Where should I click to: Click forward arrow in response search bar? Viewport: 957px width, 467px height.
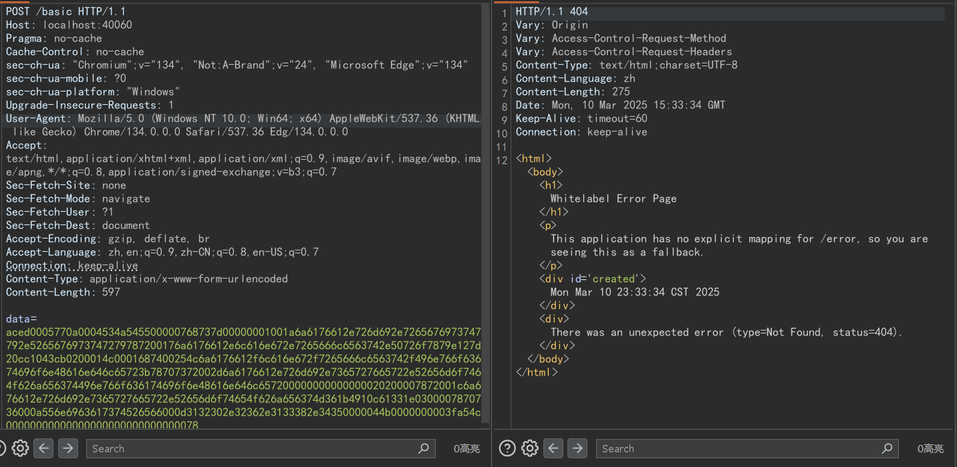pos(577,448)
